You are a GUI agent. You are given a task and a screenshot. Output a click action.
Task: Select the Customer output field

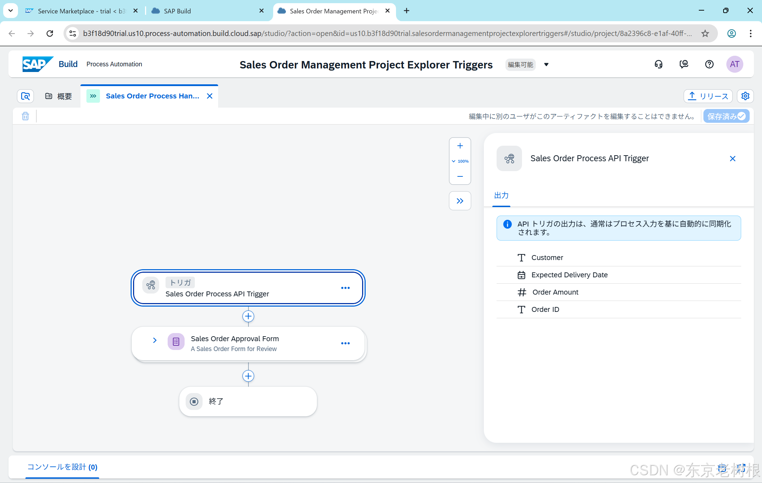coord(618,258)
